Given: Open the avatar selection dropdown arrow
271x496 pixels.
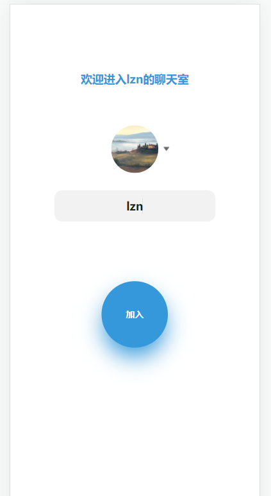Looking at the screenshot, I should 166,149.
